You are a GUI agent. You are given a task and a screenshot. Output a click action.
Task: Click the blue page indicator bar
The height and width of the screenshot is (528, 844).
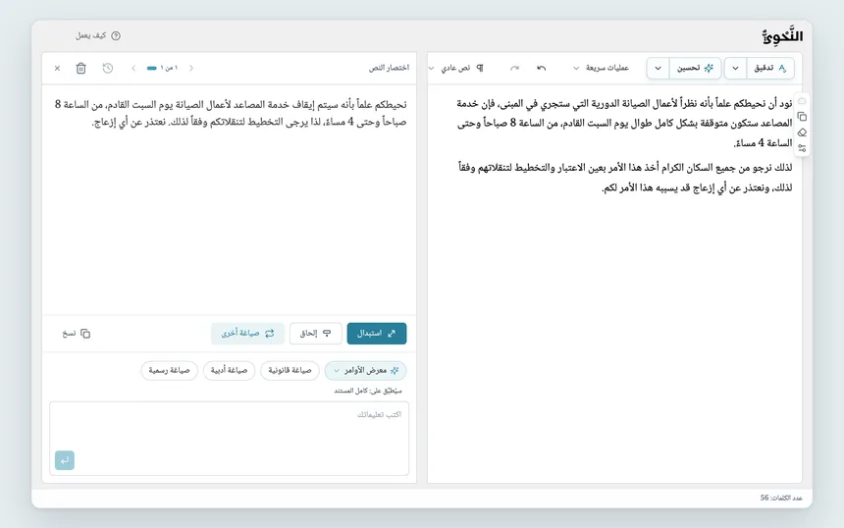(152, 69)
